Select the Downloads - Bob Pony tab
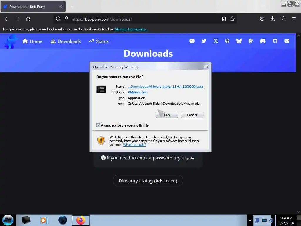 click(x=33, y=6)
